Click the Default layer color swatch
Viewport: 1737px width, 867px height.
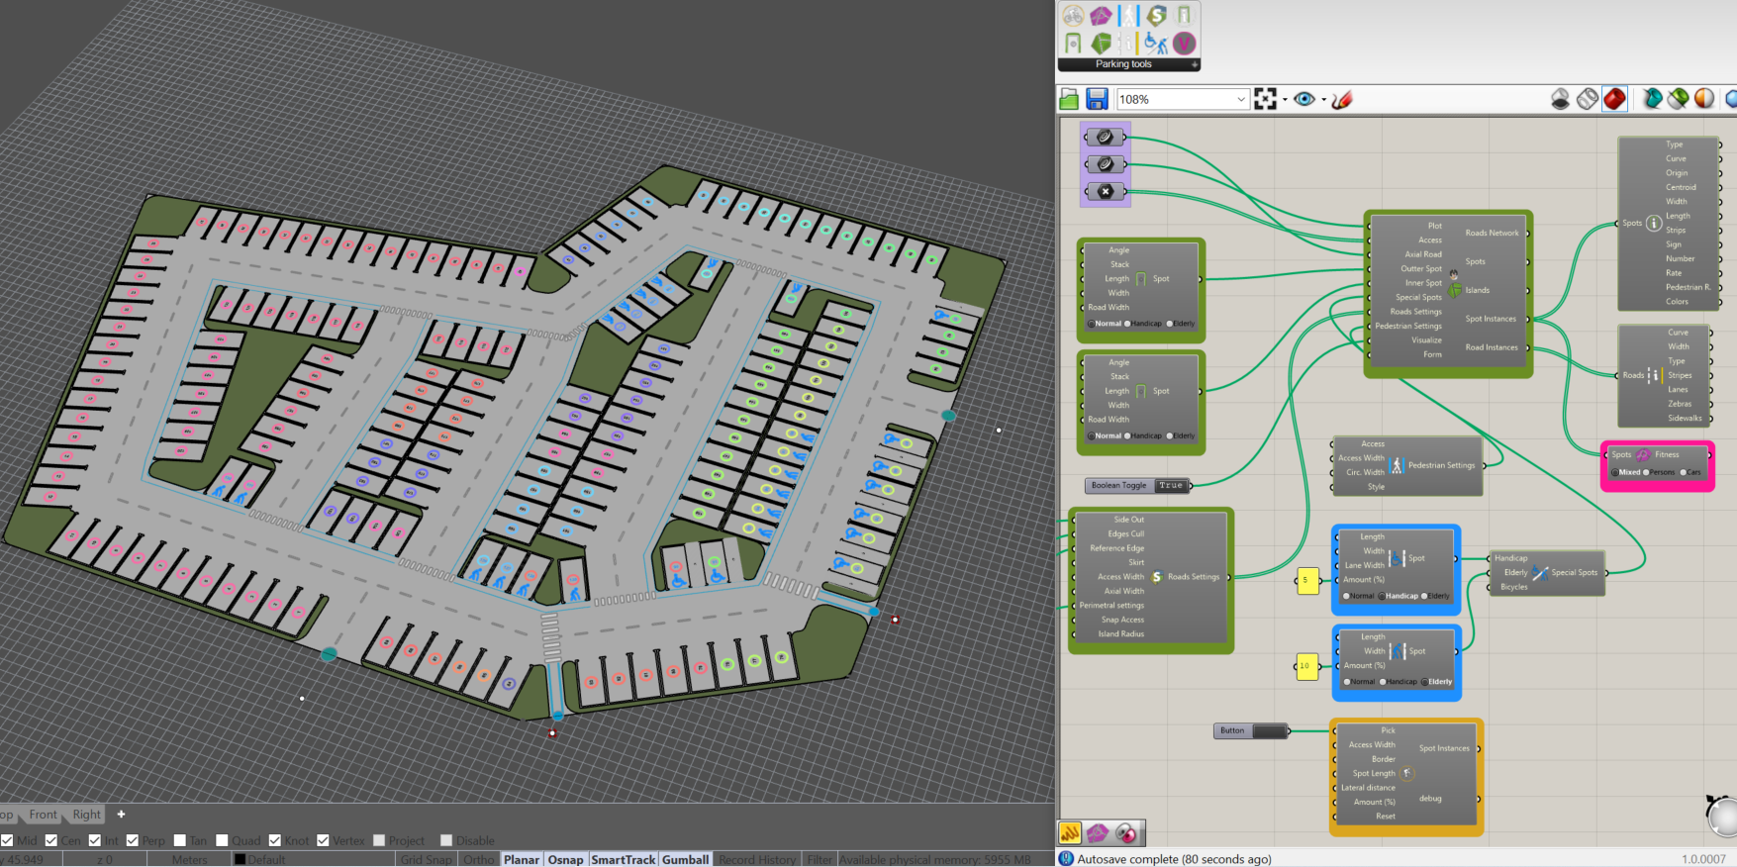point(240,859)
